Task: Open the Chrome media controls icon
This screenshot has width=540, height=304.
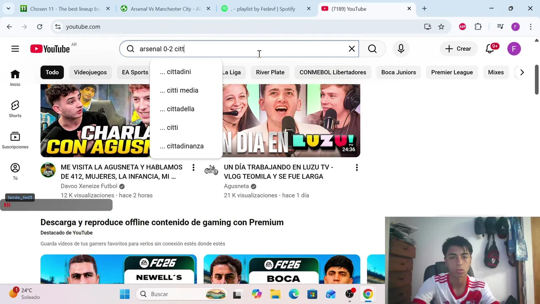Action: [500, 27]
